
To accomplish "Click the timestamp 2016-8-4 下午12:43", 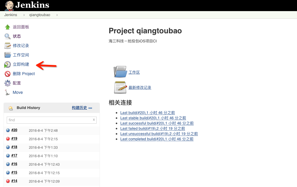I will 44,165.
